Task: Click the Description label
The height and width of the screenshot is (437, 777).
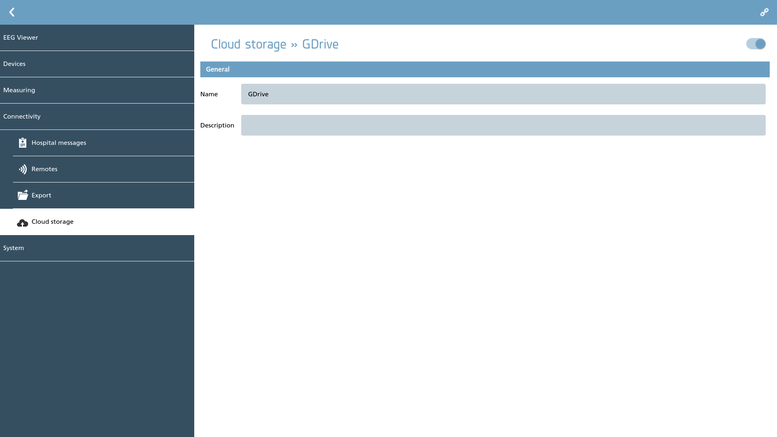Action: tap(217, 125)
